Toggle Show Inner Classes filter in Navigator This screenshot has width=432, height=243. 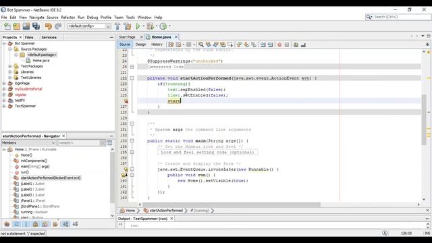(45, 224)
